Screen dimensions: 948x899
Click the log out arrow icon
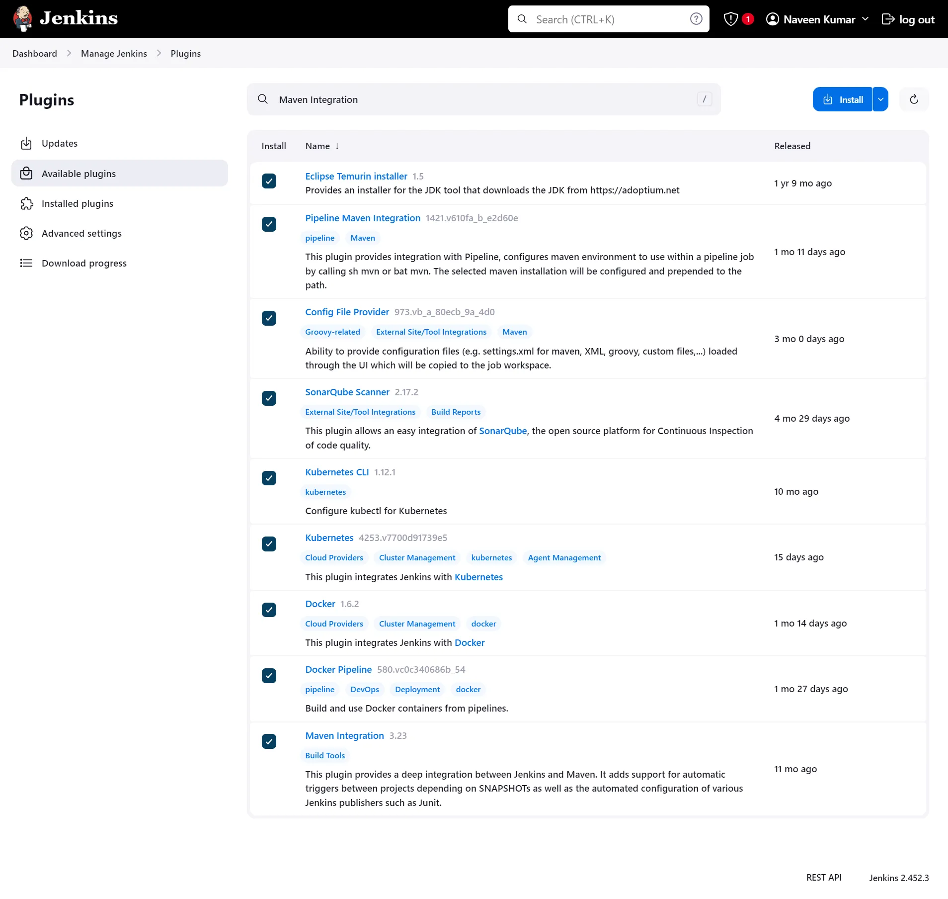pyautogui.click(x=888, y=19)
